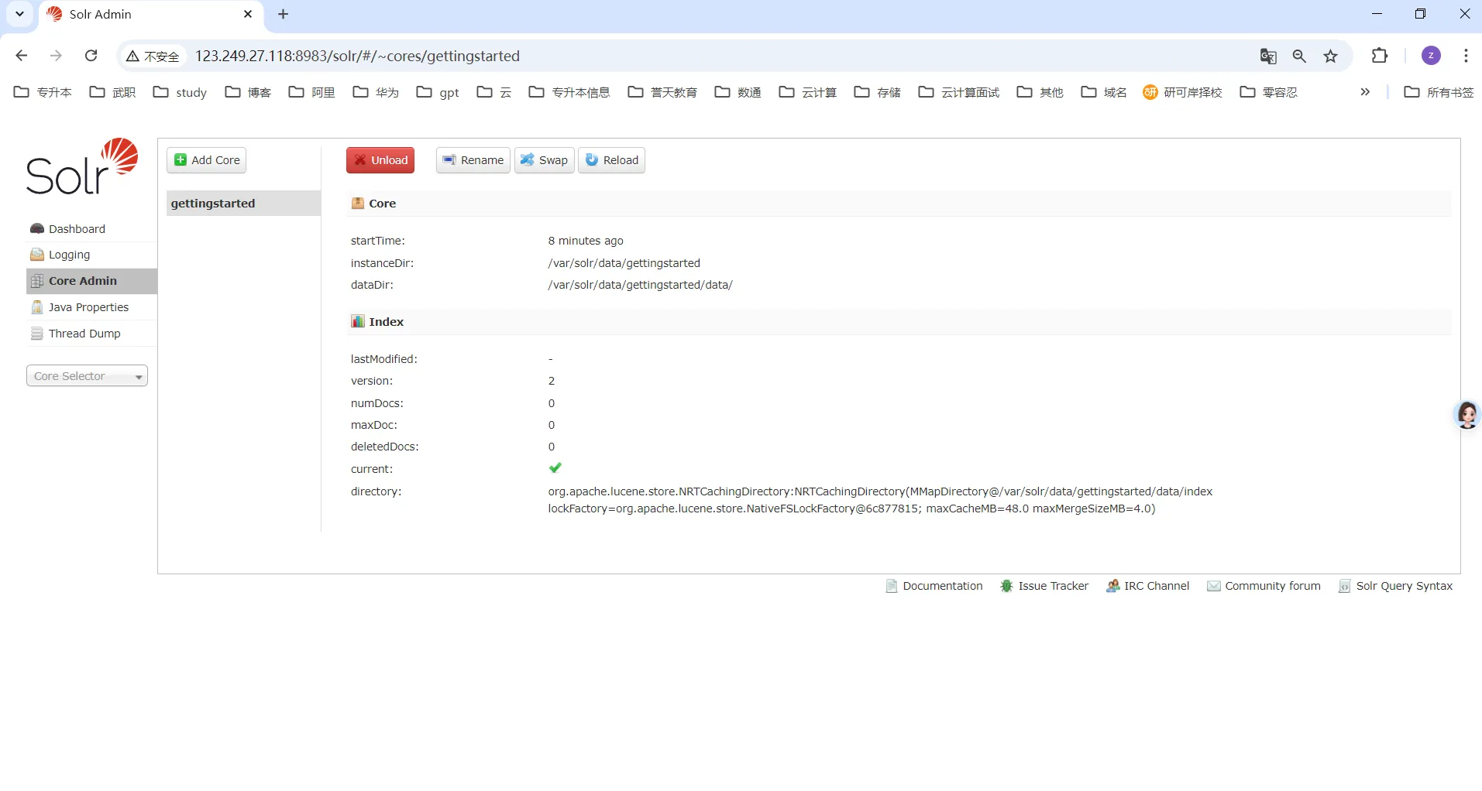Viewport: 1482px width, 791px height.
Task: Click the green current checkmark
Action: click(x=555, y=468)
